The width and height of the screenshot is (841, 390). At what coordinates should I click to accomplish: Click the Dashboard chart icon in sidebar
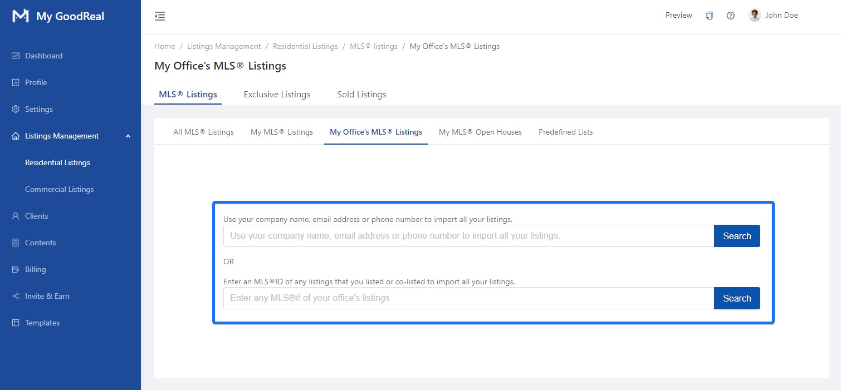(16, 56)
